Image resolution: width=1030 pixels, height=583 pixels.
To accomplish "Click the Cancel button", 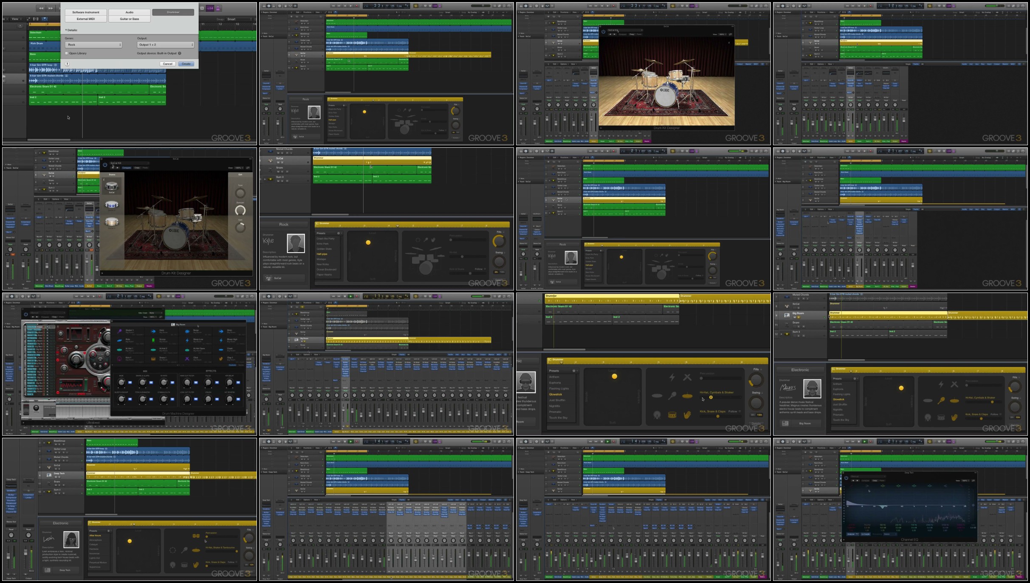I will pos(168,64).
